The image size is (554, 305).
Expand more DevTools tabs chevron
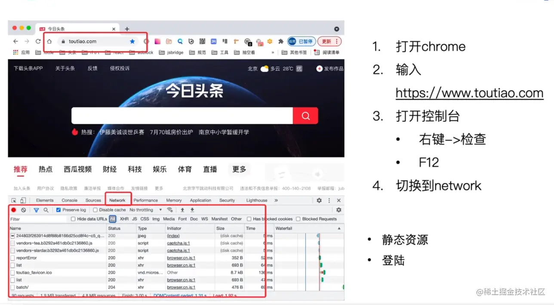pyautogui.click(x=276, y=200)
